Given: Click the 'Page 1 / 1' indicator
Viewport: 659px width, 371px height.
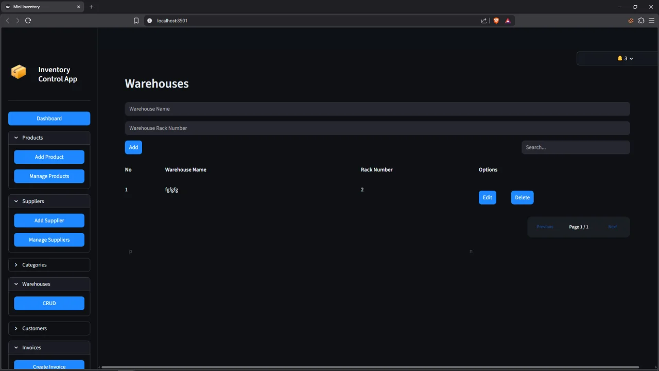Looking at the screenshot, I should (579, 227).
